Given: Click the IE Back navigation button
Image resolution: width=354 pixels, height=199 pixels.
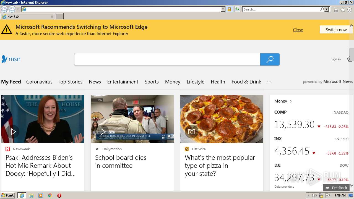Looking at the screenshot, I should tap(4, 9).
